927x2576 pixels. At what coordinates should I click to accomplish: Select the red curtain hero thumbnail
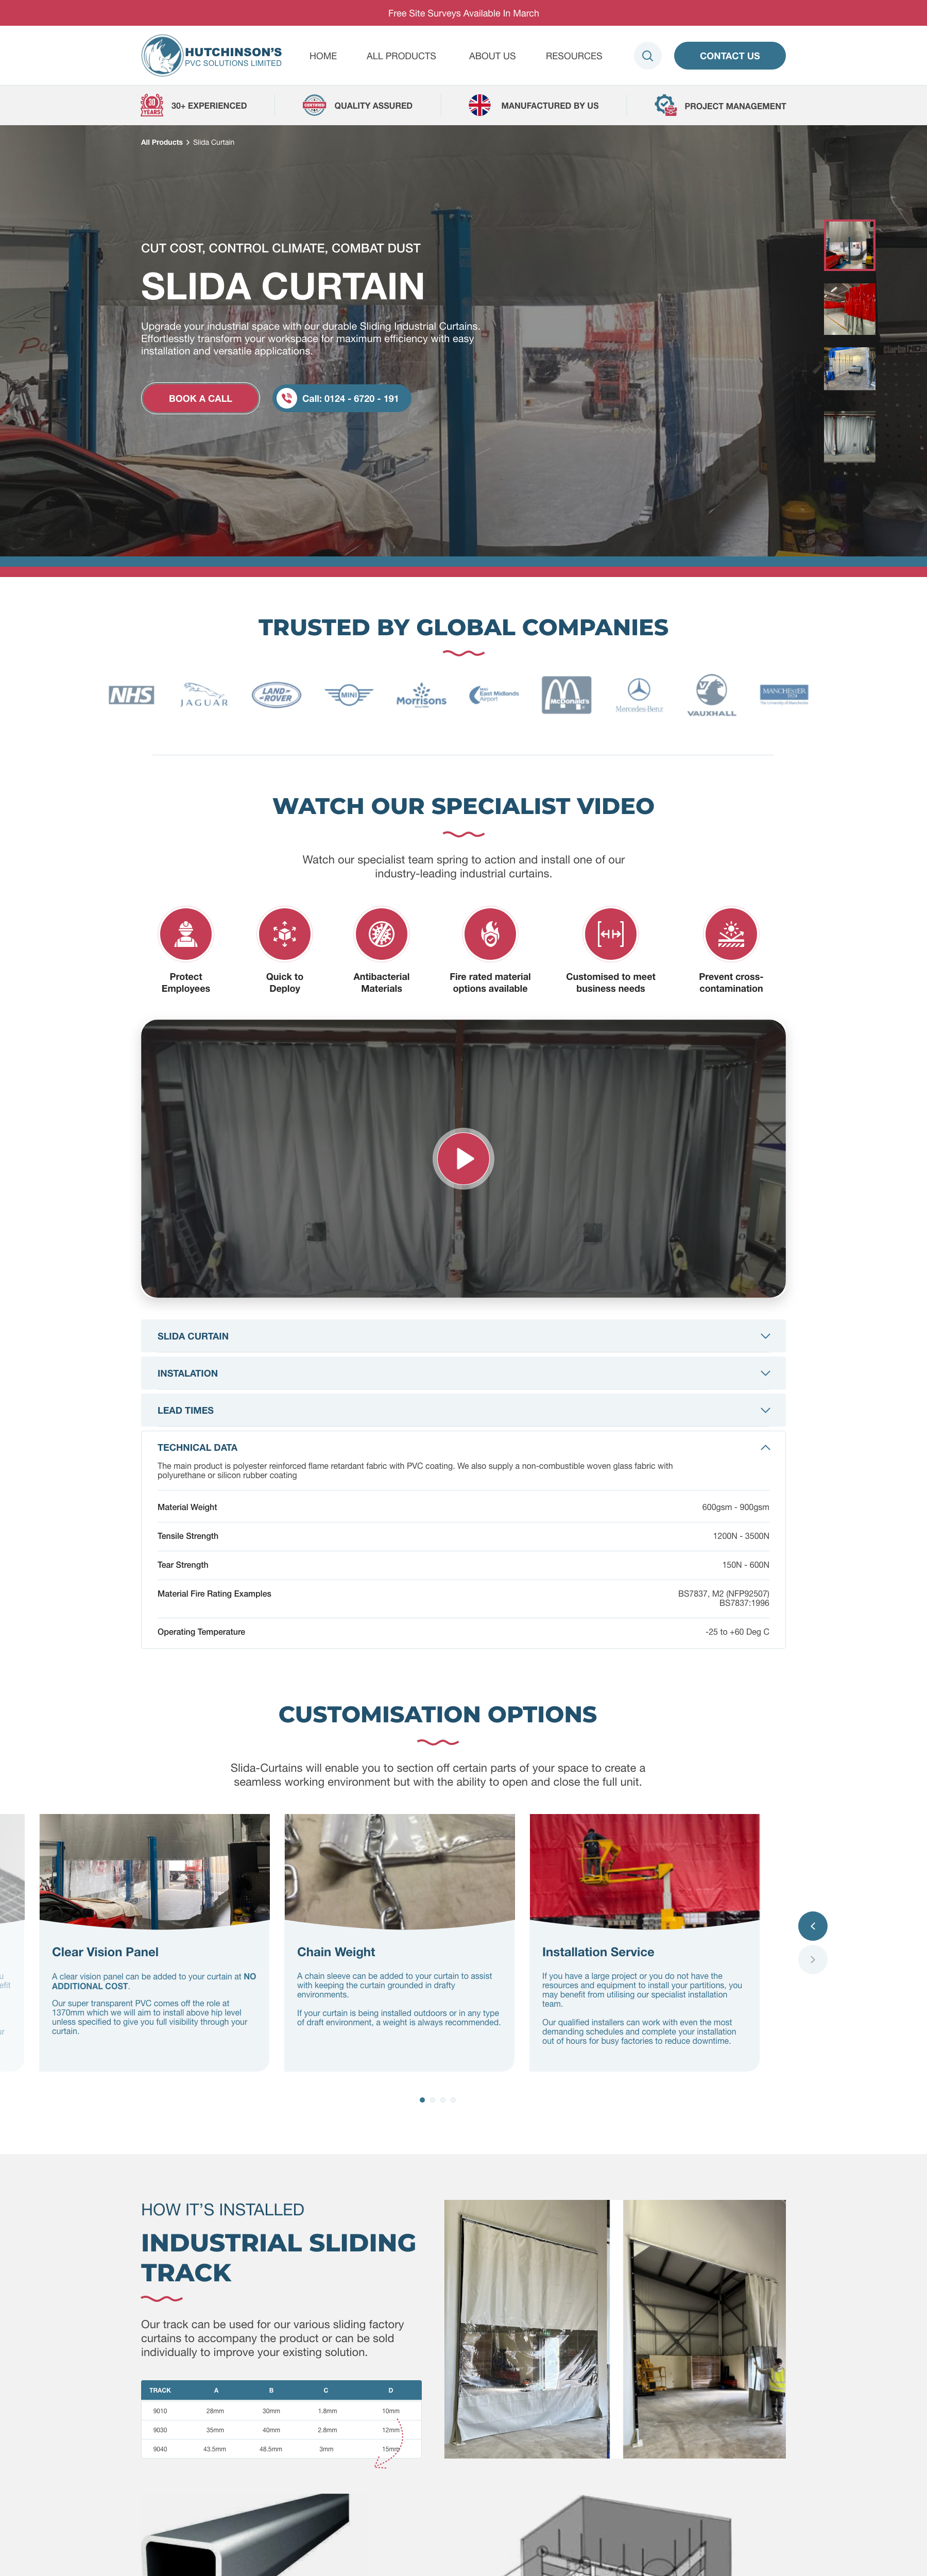click(x=849, y=309)
